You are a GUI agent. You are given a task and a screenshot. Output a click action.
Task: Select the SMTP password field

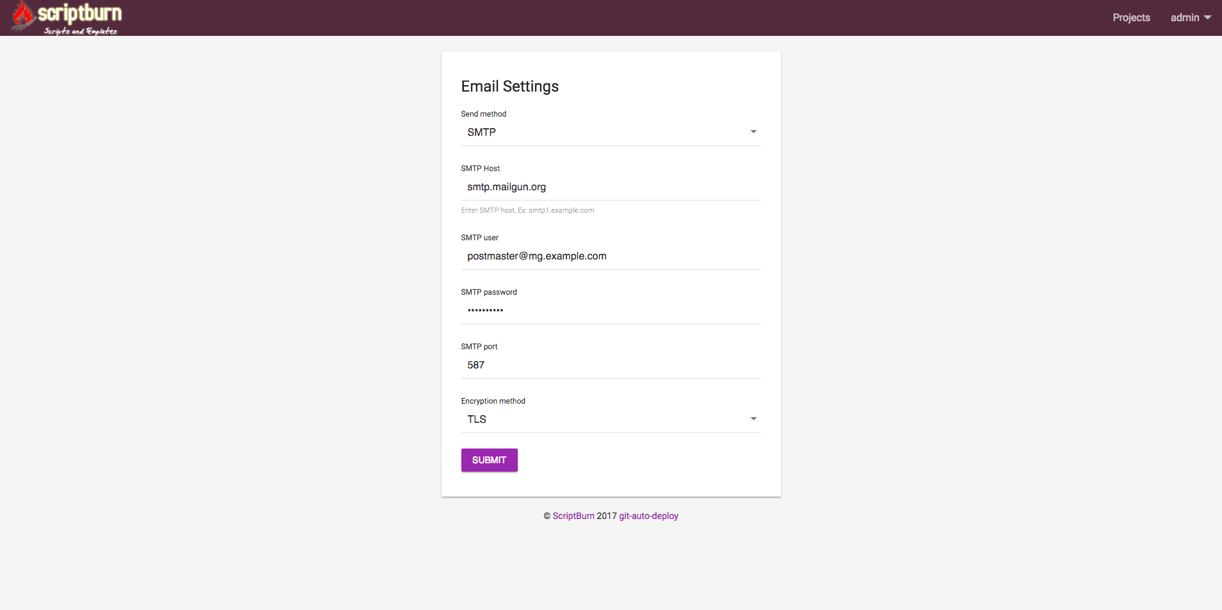(610, 311)
